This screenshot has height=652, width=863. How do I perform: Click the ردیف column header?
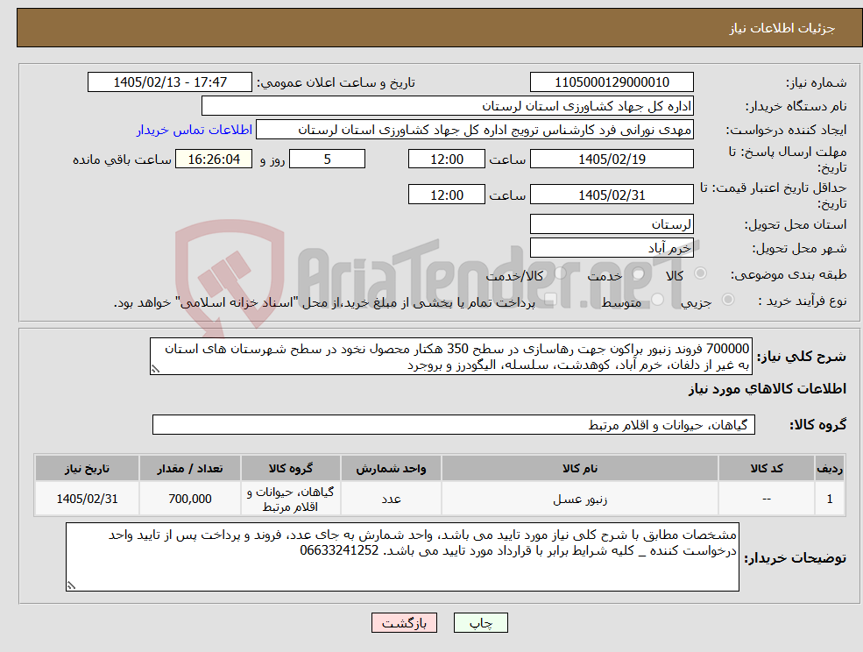coord(830,468)
